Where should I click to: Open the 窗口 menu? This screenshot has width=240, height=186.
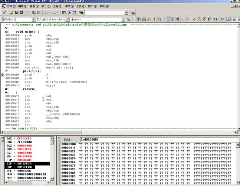pyautogui.click(x=92, y=6)
